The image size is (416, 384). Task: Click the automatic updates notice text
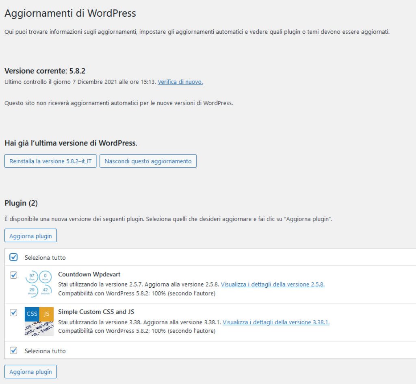[119, 103]
